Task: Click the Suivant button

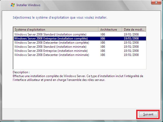Action: click(148, 114)
